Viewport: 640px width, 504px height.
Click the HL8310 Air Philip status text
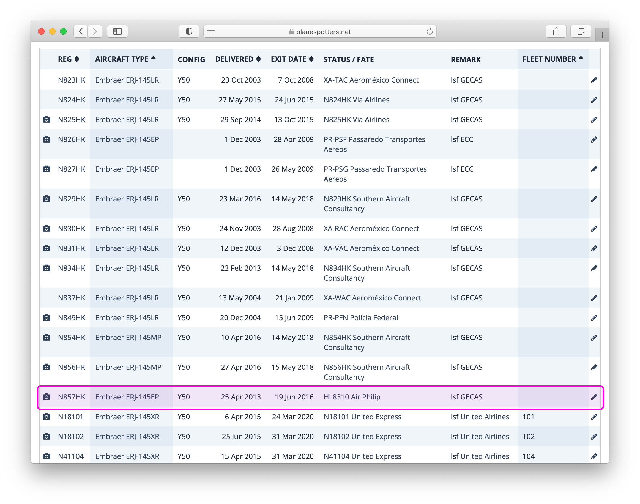coord(352,397)
